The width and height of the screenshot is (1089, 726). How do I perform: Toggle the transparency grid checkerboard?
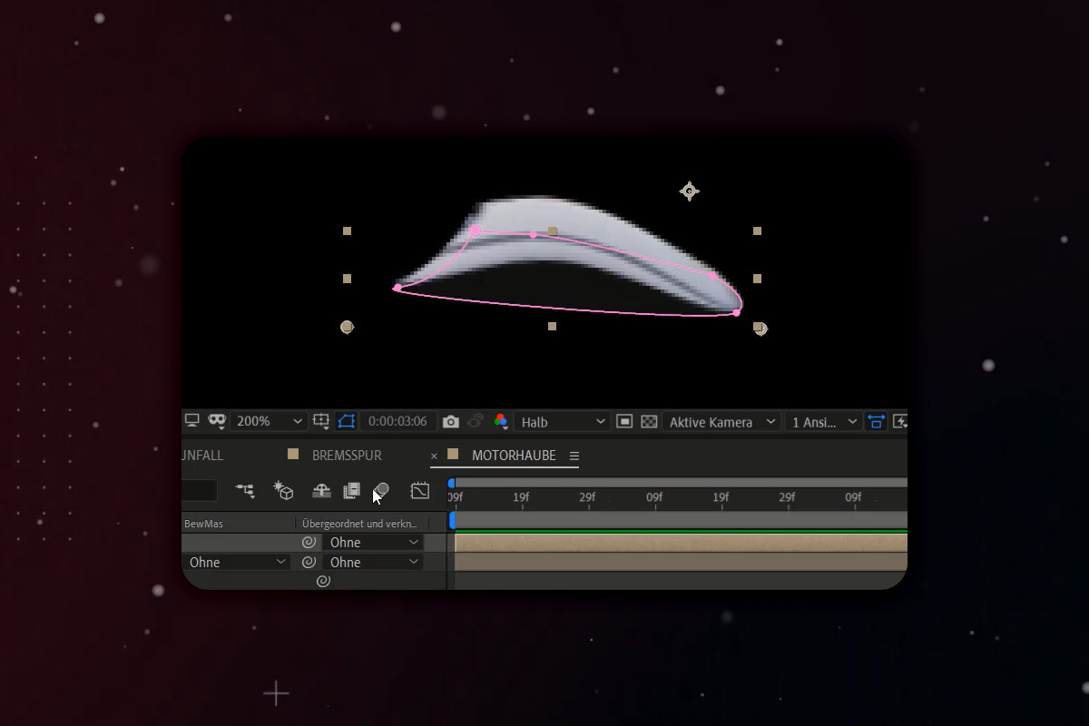click(x=649, y=421)
